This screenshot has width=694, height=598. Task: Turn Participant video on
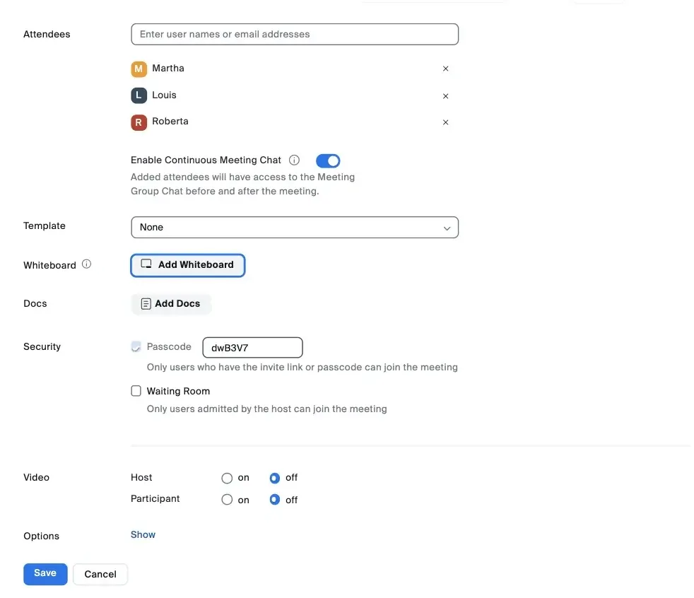point(227,500)
